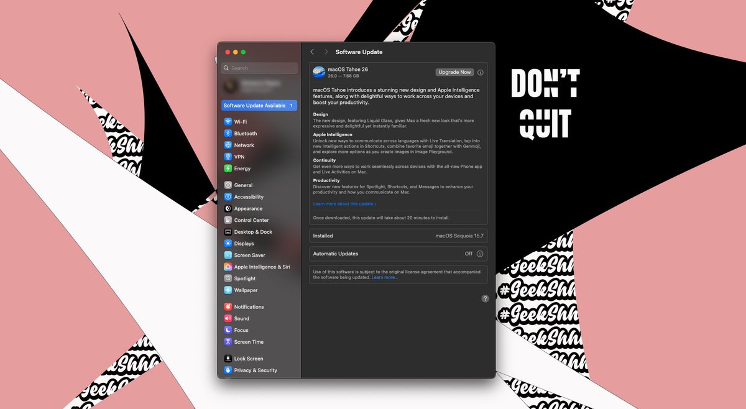Image resolution: width=746 pixels, height=409 pixels.
Task: Open the Accessibility icon
Action: click(228, 197)
